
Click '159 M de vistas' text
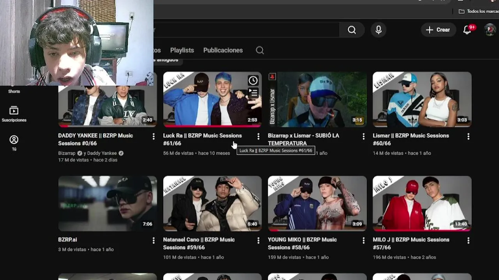[x=285, y=257]
